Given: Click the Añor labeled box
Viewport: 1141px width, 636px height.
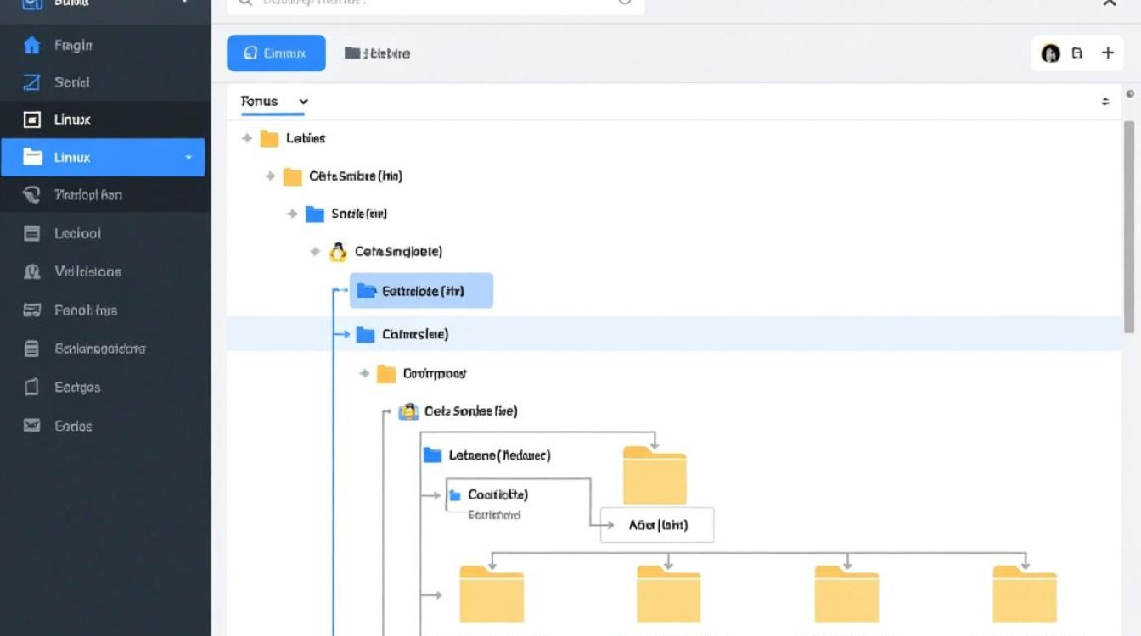Looking at the screenshot, I should (x=657, y=525).
